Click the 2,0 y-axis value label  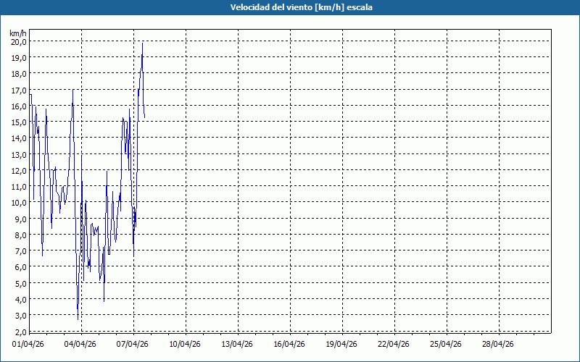[x=19, y=331]
